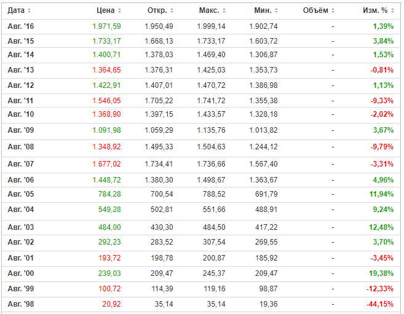This screenshot has width=404, height=314.
Task: Select the Авг. '11 date cell
Action: (21, 101)
